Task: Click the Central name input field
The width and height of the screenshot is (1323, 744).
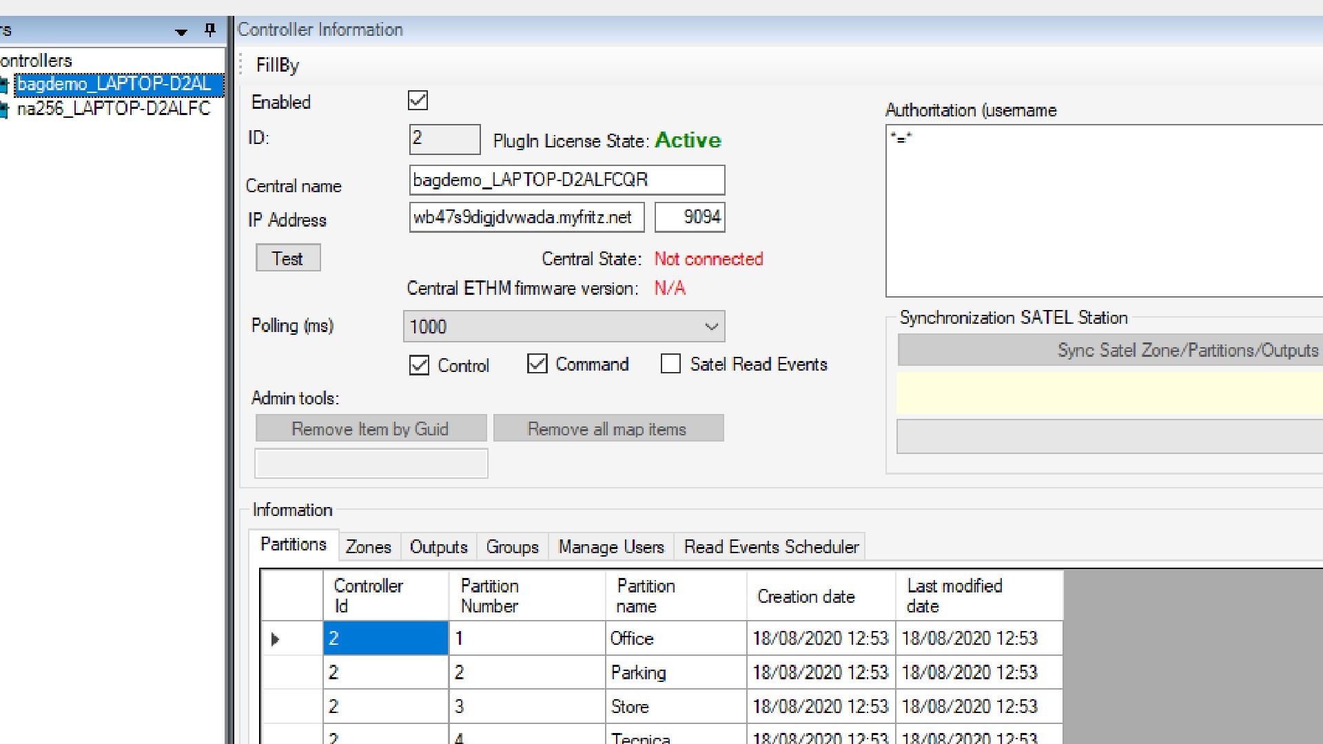Action: [x=567, y=180]
